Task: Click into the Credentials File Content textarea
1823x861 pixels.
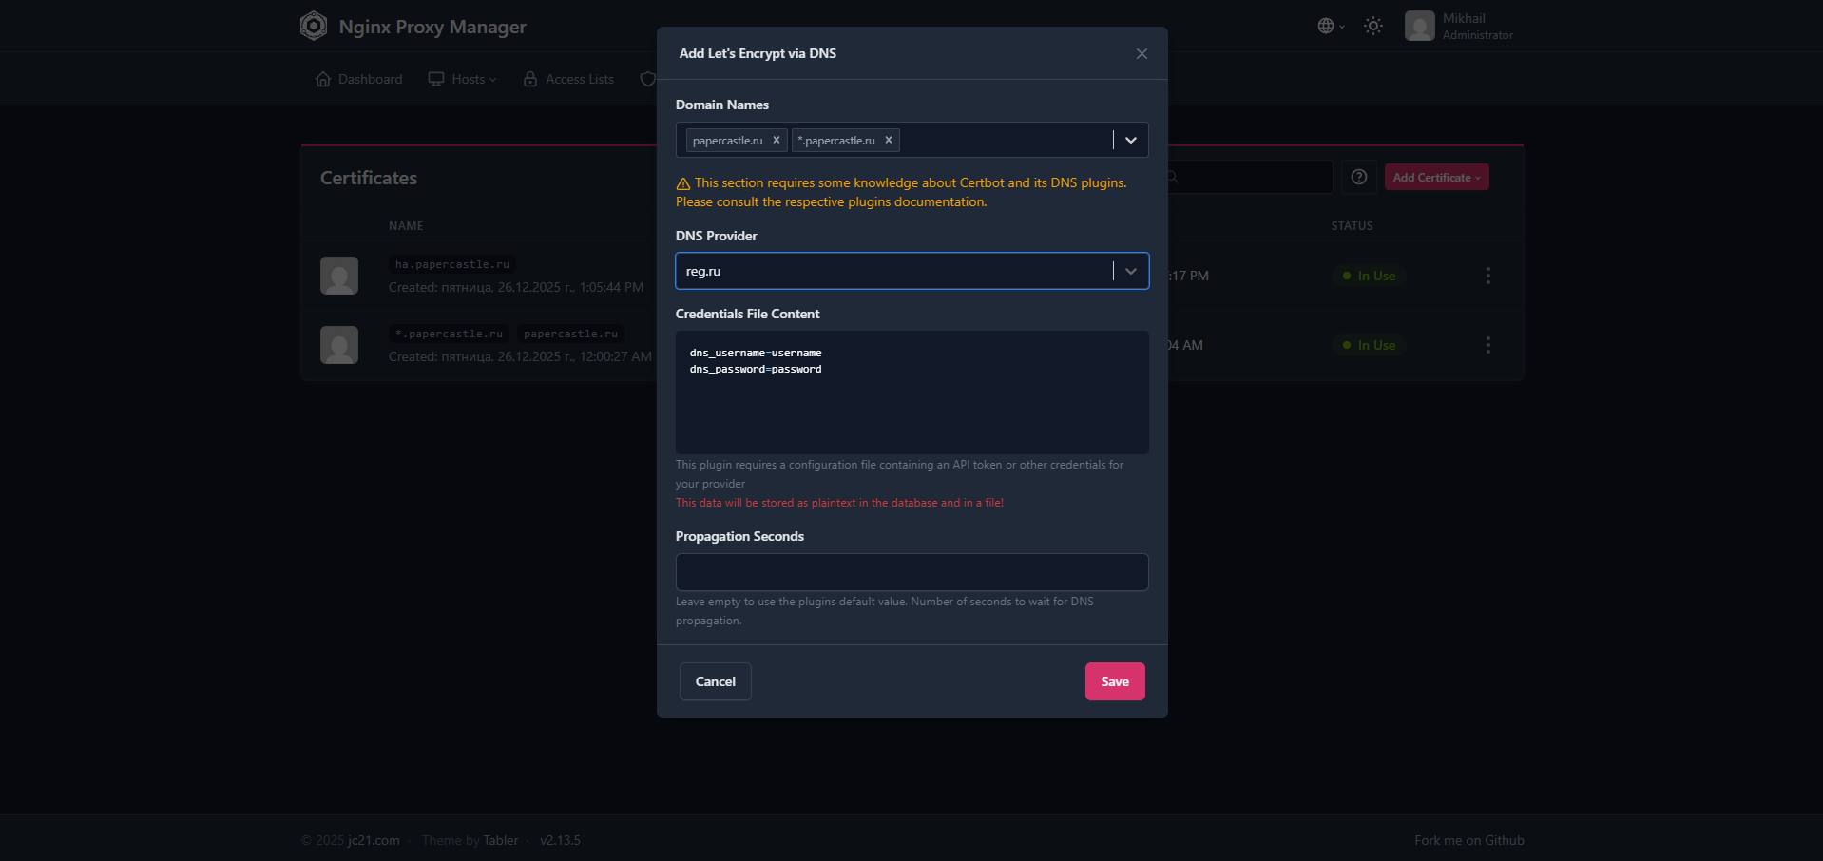Action: pyautogui.click(x=911, y=392)
